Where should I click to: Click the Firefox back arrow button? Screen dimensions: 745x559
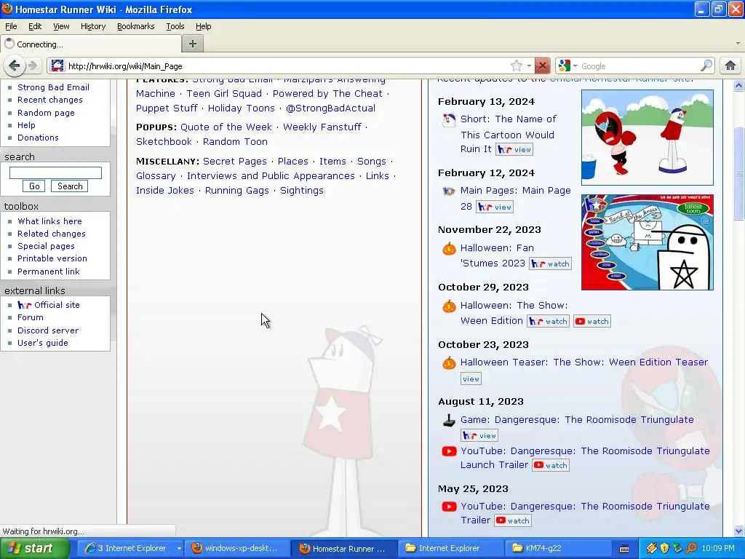tap(15, 66)
